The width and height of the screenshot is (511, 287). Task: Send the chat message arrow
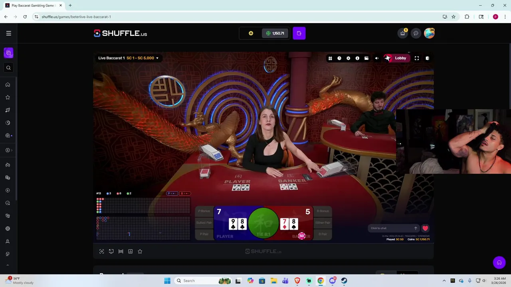[x=416, y=228]
